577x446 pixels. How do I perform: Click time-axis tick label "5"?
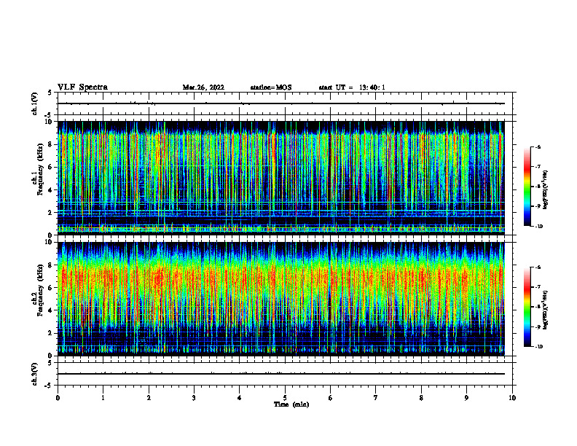(x=285, y=398)
